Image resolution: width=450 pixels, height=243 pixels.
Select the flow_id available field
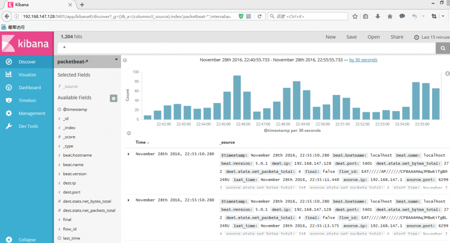[x=69, y=229]
